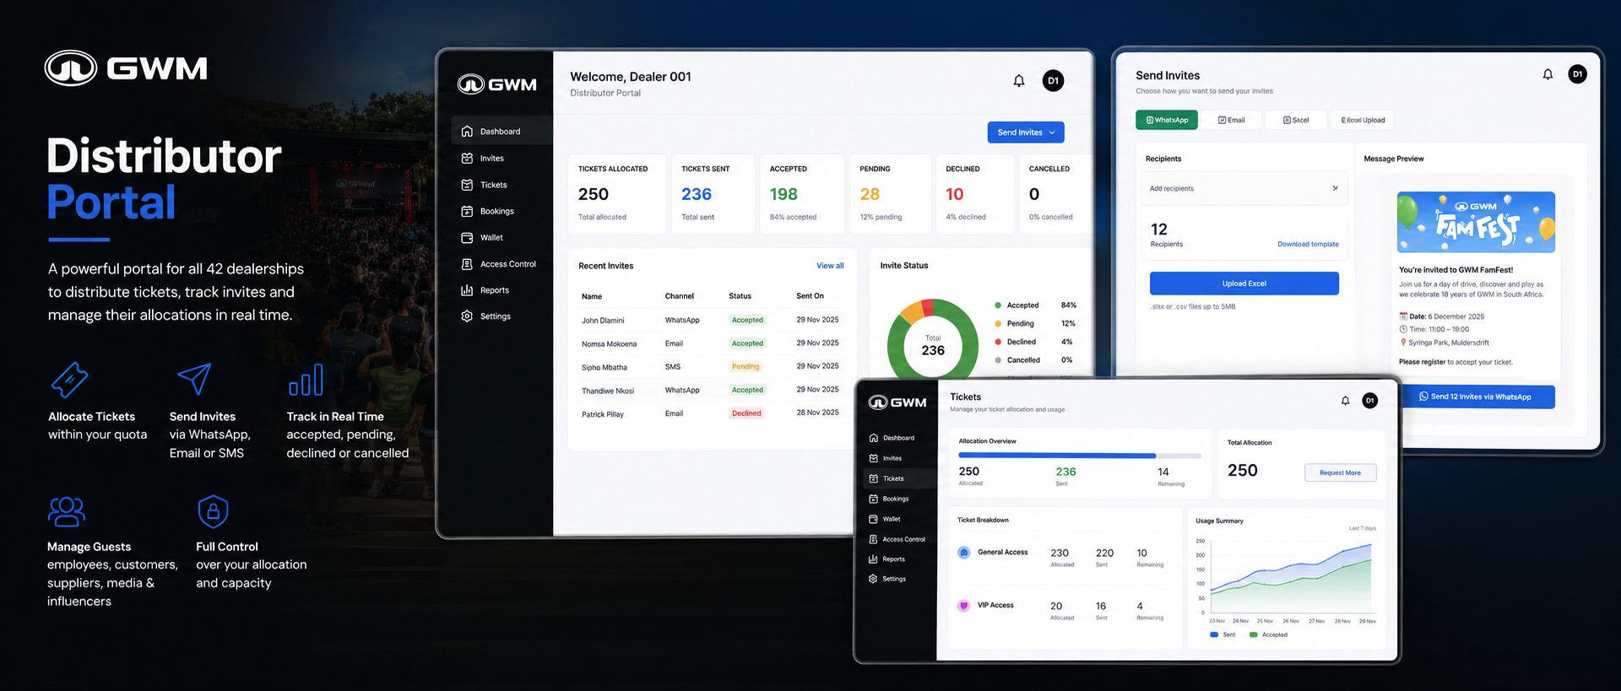1621x691 pixels.
Task: Select the Excel Upload tab
Action: click(x=1363, y=120)
